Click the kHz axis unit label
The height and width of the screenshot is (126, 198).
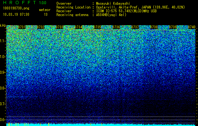[3, 26]
